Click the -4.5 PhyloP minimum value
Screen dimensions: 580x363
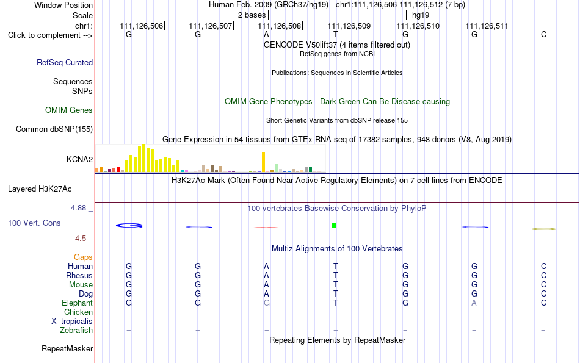coord(79,239)
